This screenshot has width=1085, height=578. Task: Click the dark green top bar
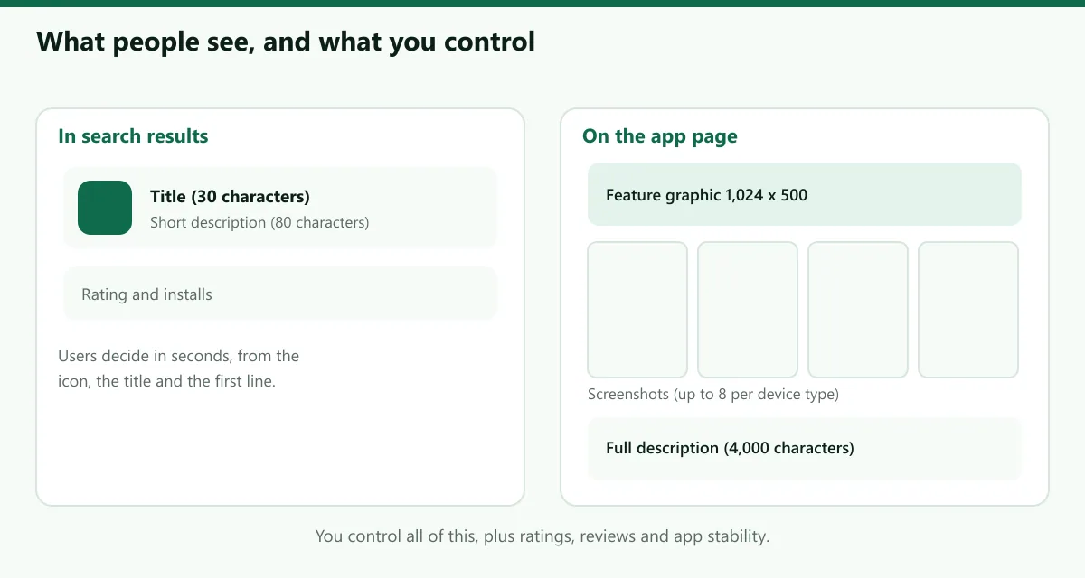[x=542, y=4]
